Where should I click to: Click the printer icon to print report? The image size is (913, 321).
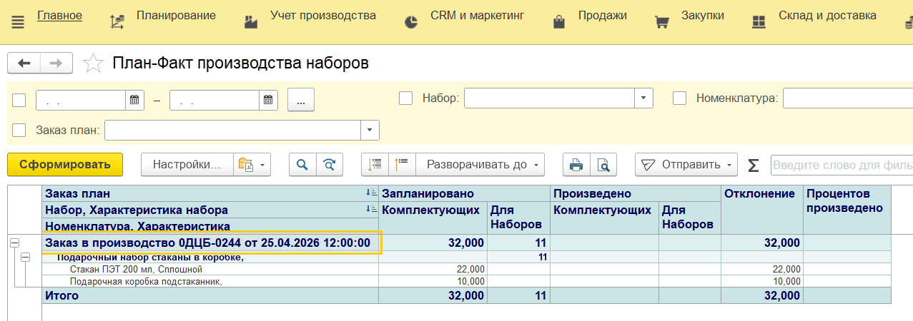(576, 165)
